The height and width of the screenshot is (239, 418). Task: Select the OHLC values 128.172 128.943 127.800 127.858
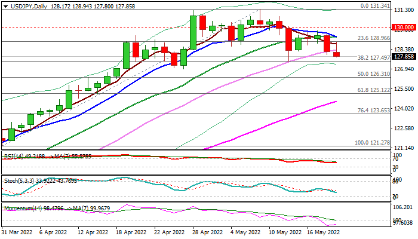coord(93,6)
